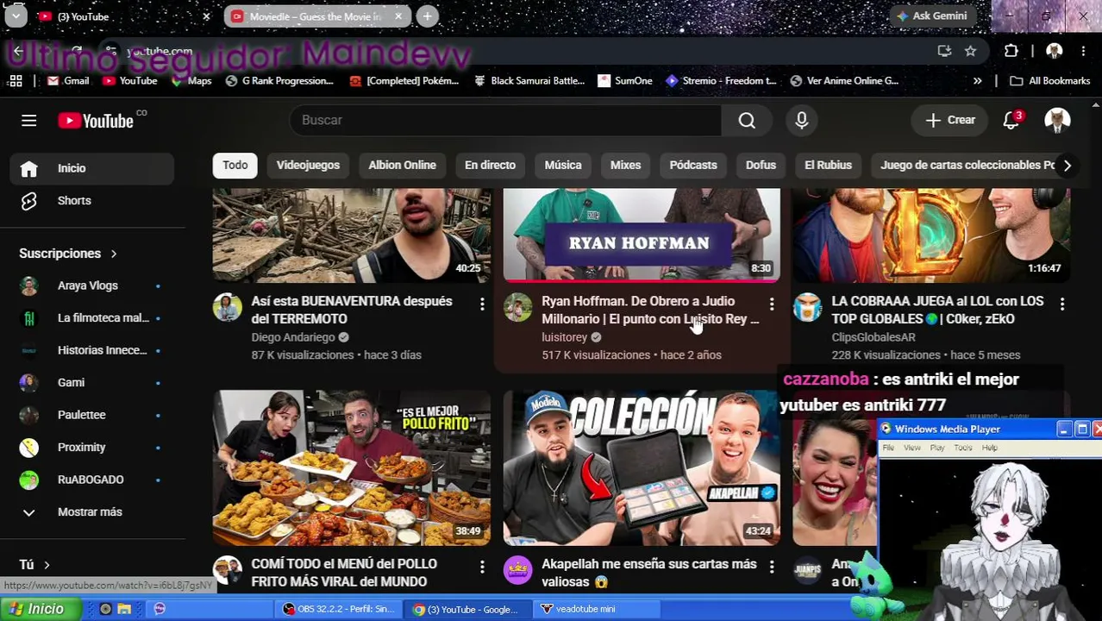Open more options for Ryan Hoffman video
Viewport: 1102px width, 621px height.
(x=772, y=304)
